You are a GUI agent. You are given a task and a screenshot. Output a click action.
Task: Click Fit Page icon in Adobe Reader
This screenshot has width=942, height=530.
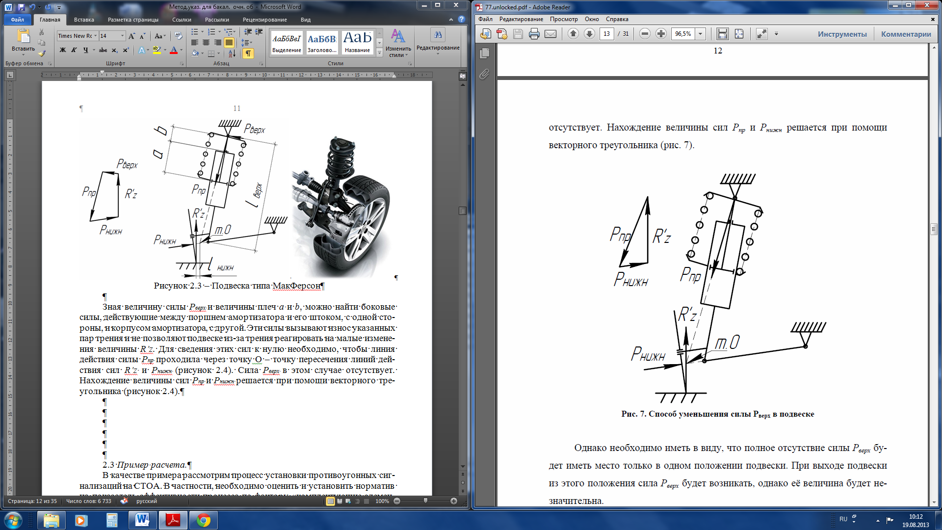739,34
